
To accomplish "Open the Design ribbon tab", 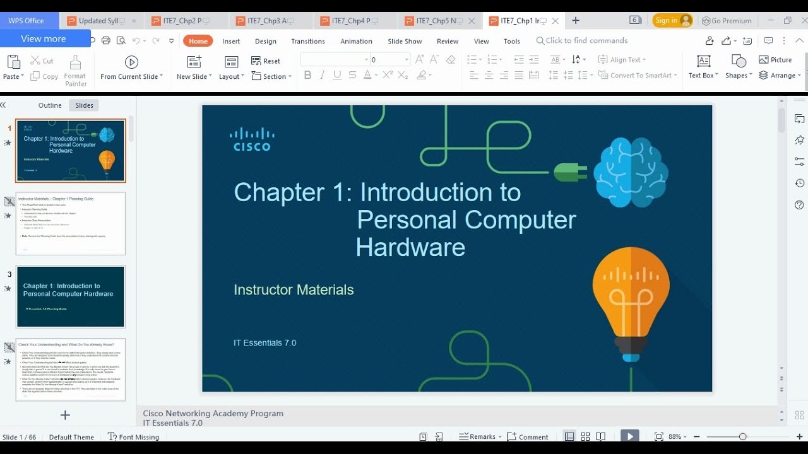I will click(x=266, y=41).
